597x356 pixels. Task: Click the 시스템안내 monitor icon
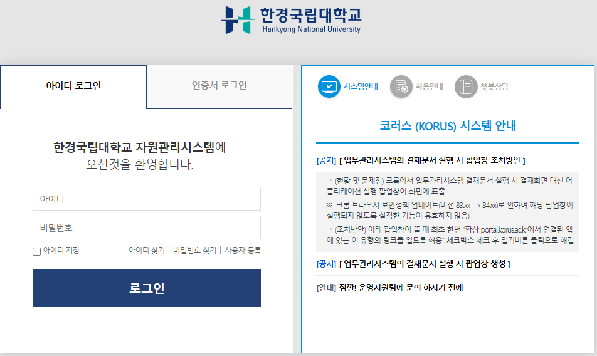coord(329,86)
